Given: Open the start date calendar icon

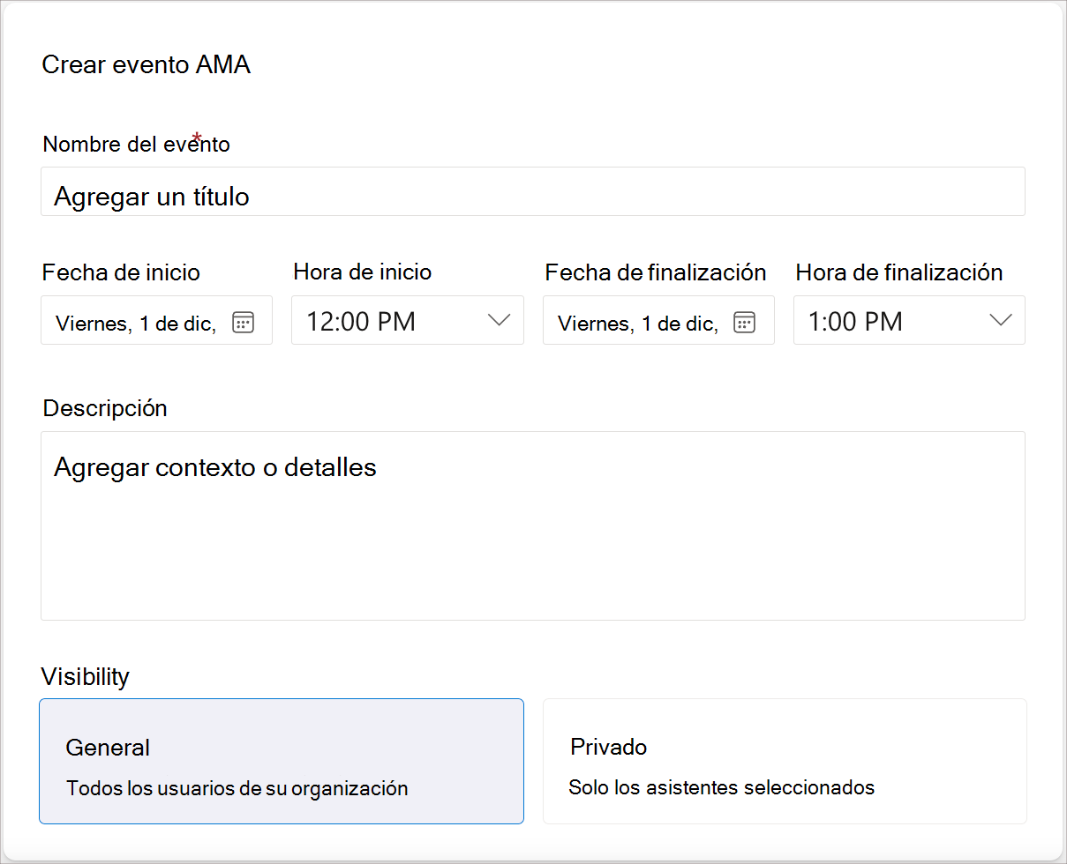Looking at the screenshot, I should pyautogui.click(x=243, y=322).
